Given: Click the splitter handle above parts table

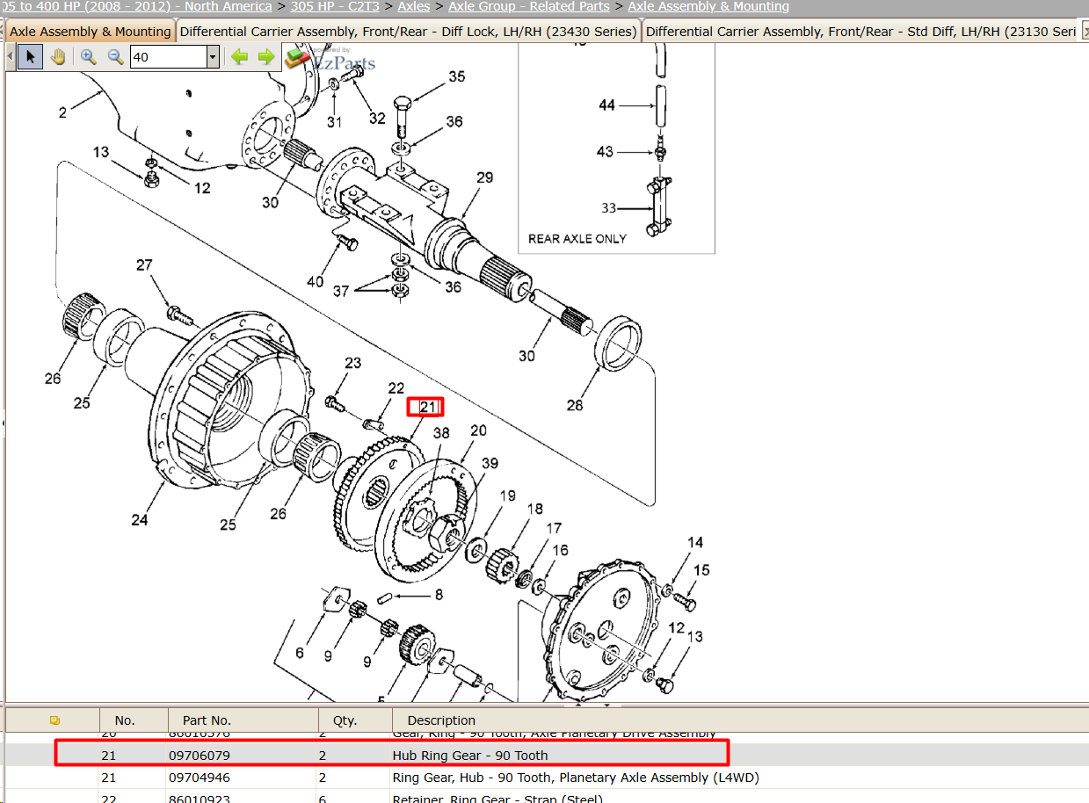Looking at the screenshot, I should click(593, 704).
